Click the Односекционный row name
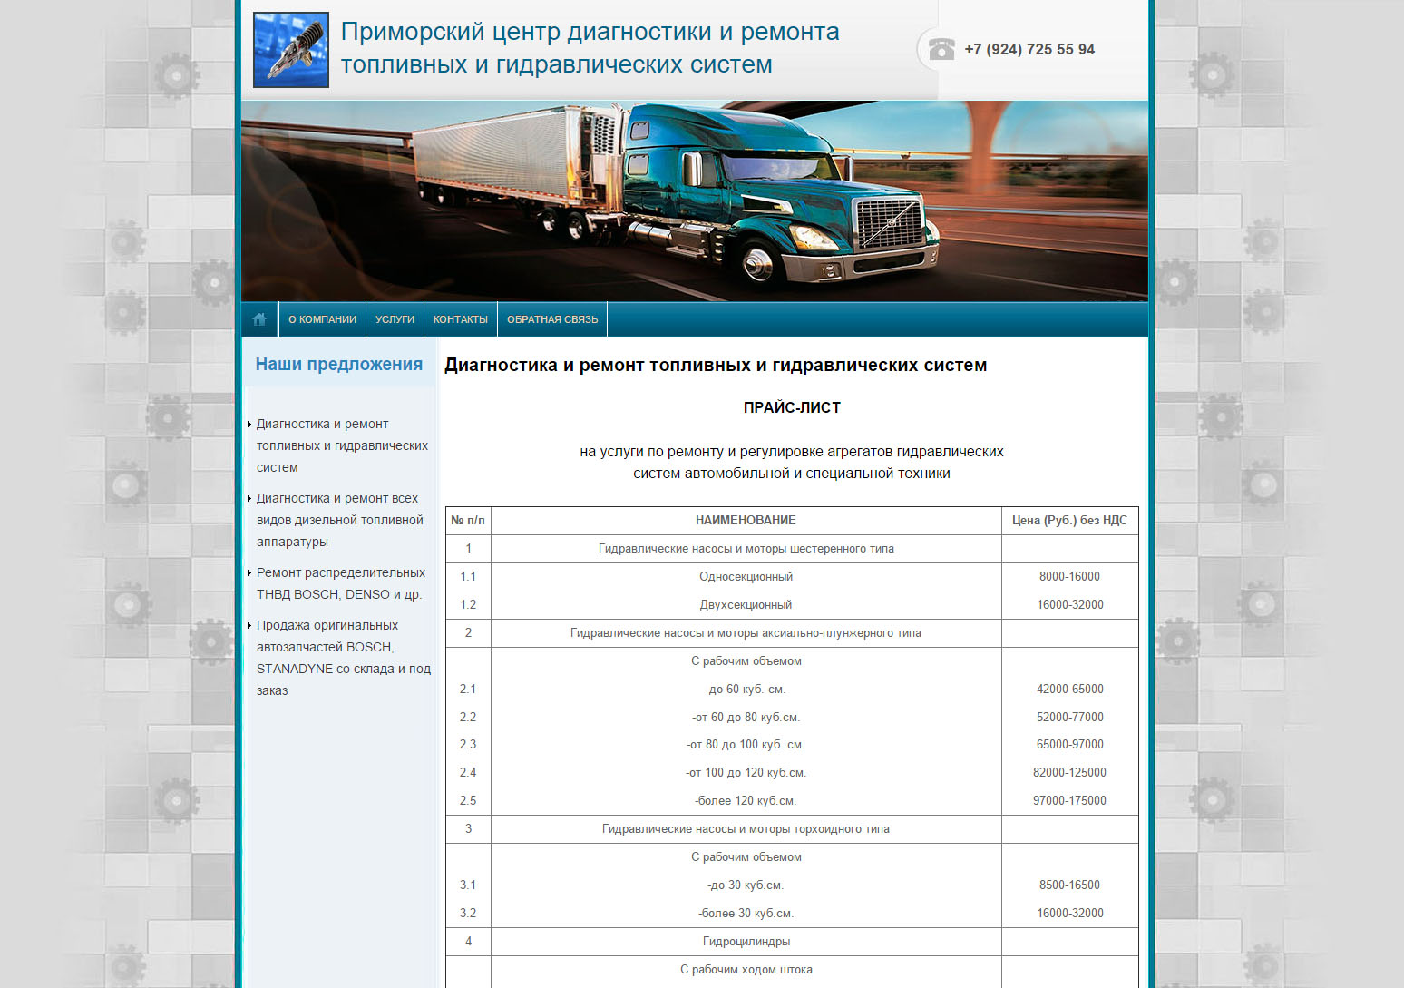The width and height of the screenshot is (1404, 988). pos(746,576)
